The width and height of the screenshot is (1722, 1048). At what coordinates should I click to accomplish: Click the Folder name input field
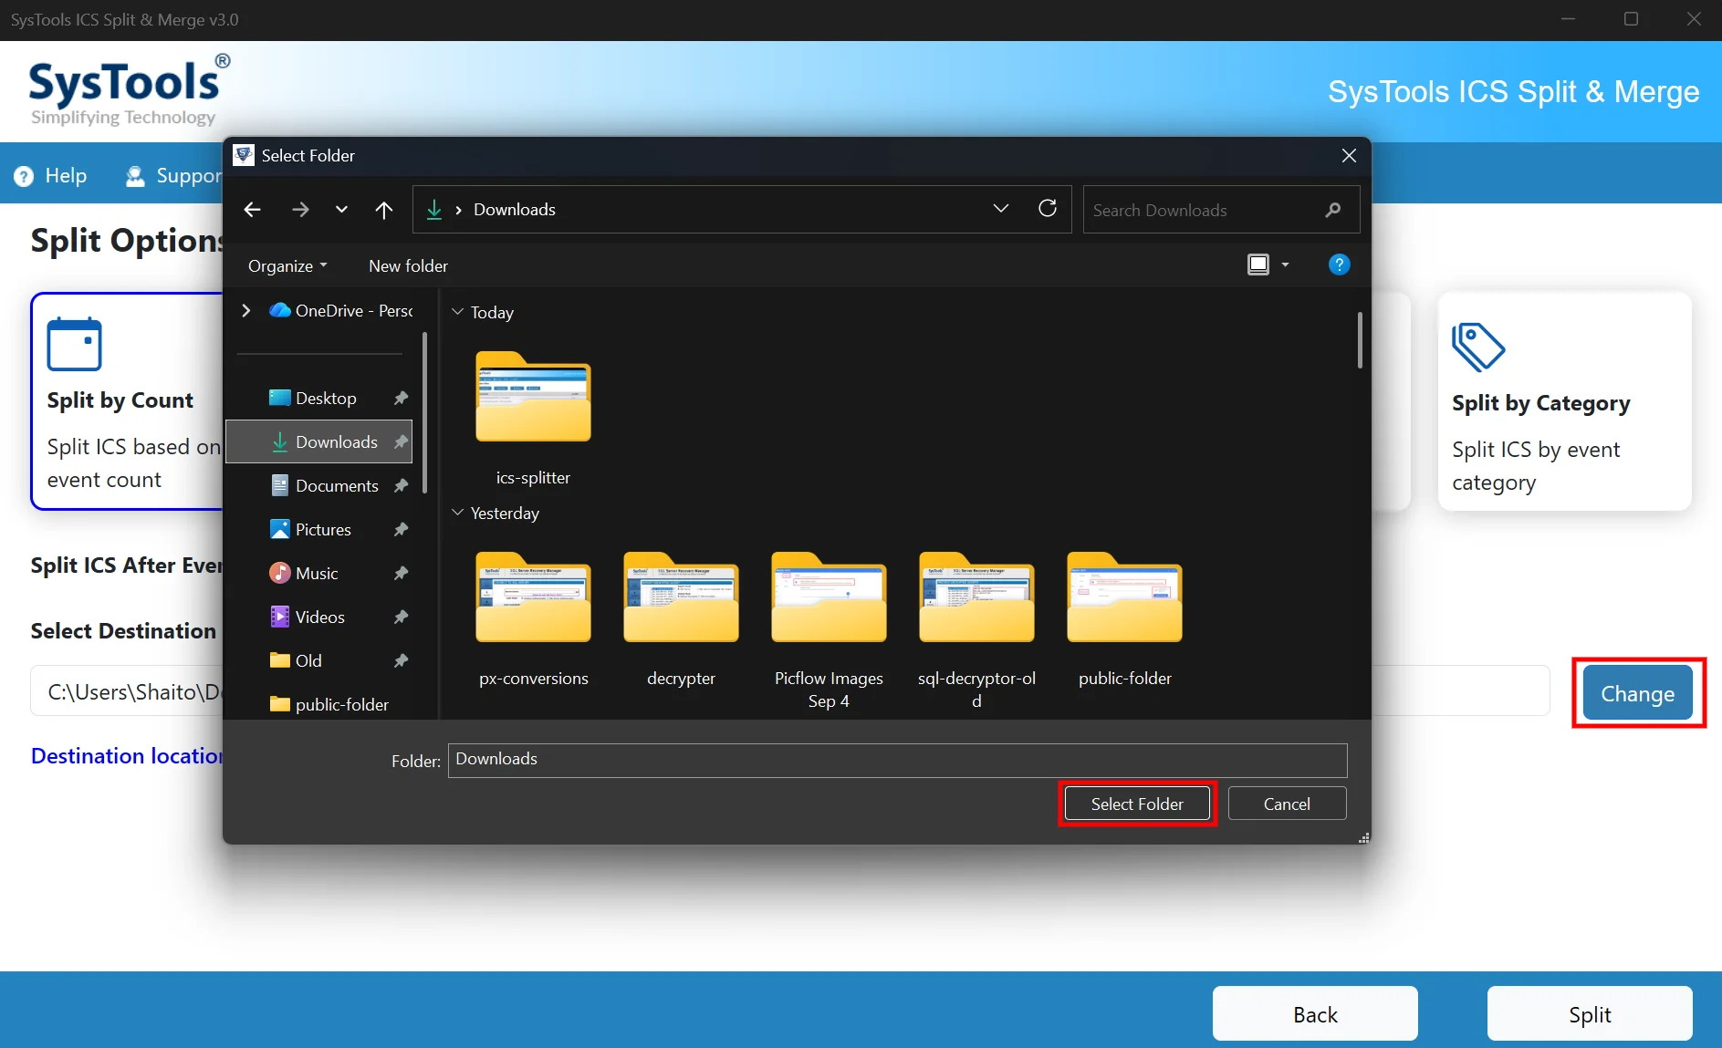click(x=897, y=760)
